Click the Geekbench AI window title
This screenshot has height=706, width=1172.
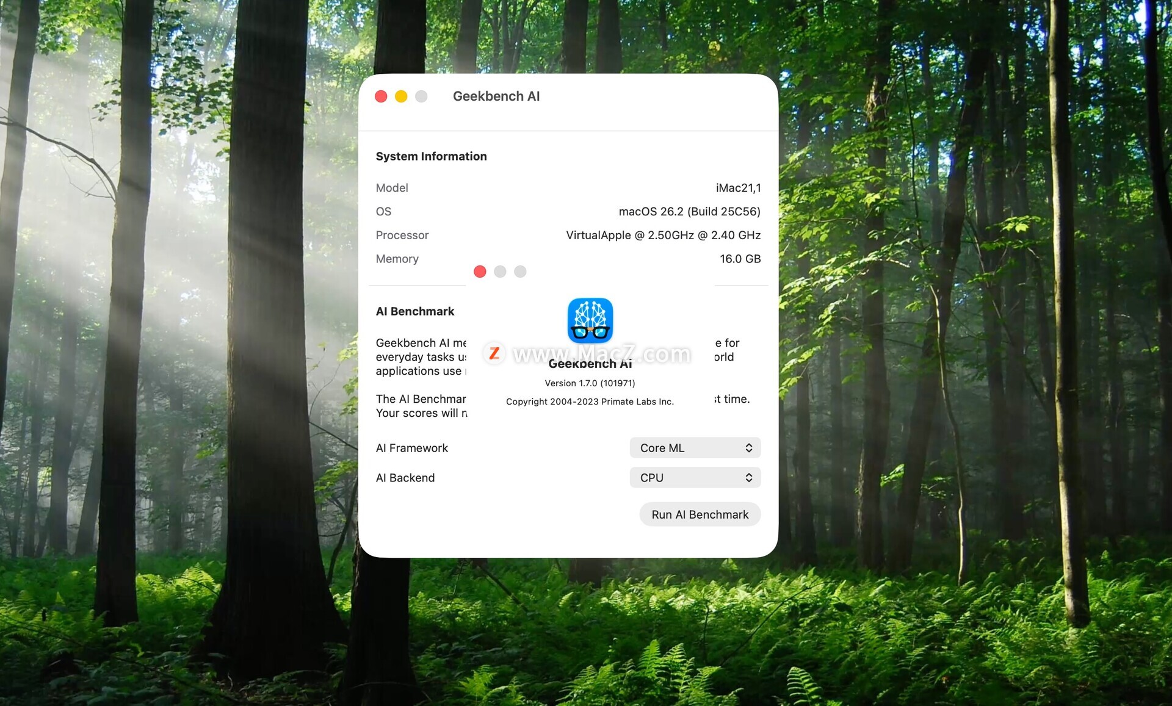coord(496,96)
